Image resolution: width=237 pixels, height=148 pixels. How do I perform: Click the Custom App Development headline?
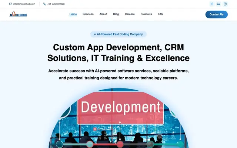(x=118, y=53)
